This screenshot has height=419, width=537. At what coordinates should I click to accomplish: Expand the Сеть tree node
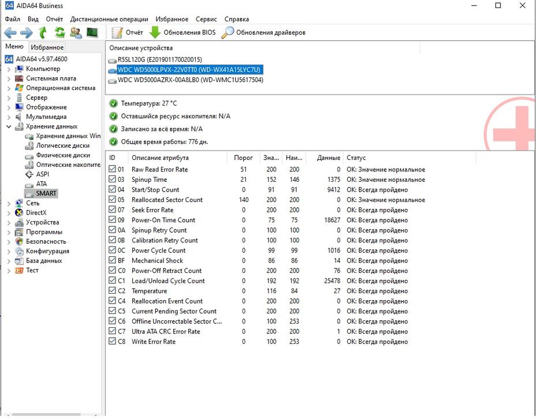click(9, 203)
